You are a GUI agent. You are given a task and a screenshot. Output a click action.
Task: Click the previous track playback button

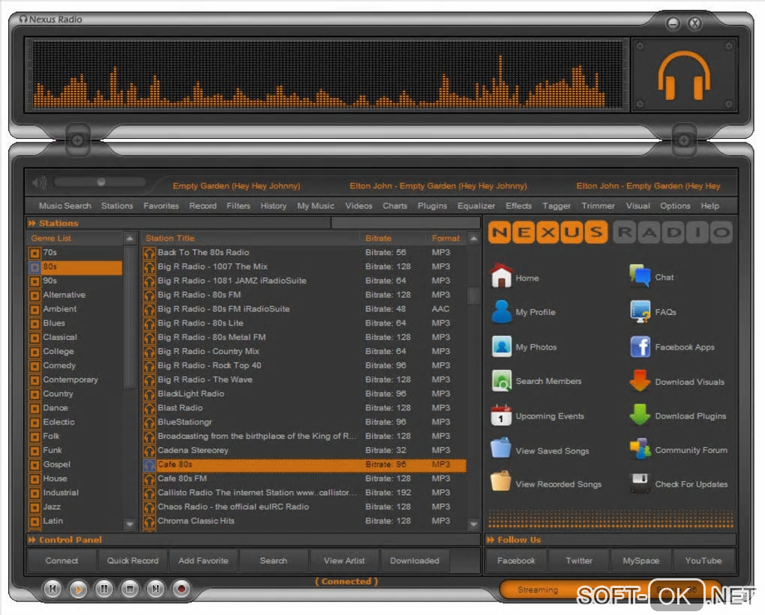coord(52,589)
